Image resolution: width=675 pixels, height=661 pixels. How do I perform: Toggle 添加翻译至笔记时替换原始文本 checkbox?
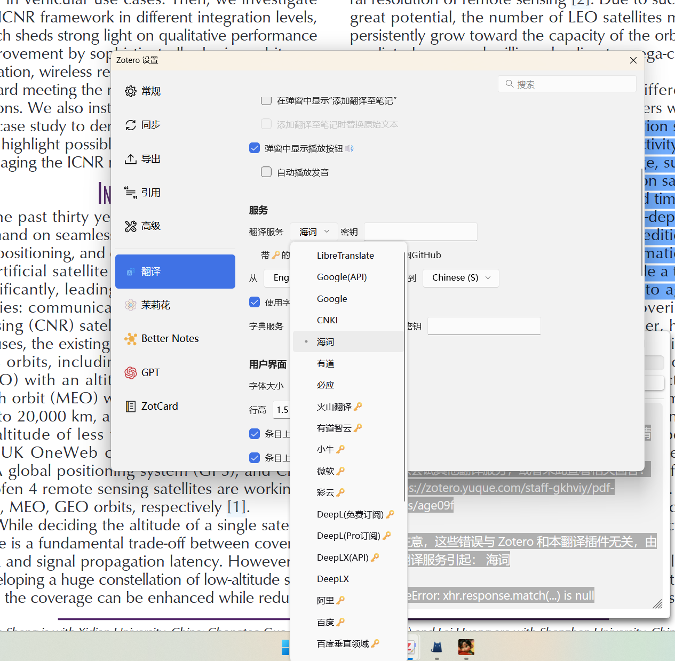(x=266, y=124)
